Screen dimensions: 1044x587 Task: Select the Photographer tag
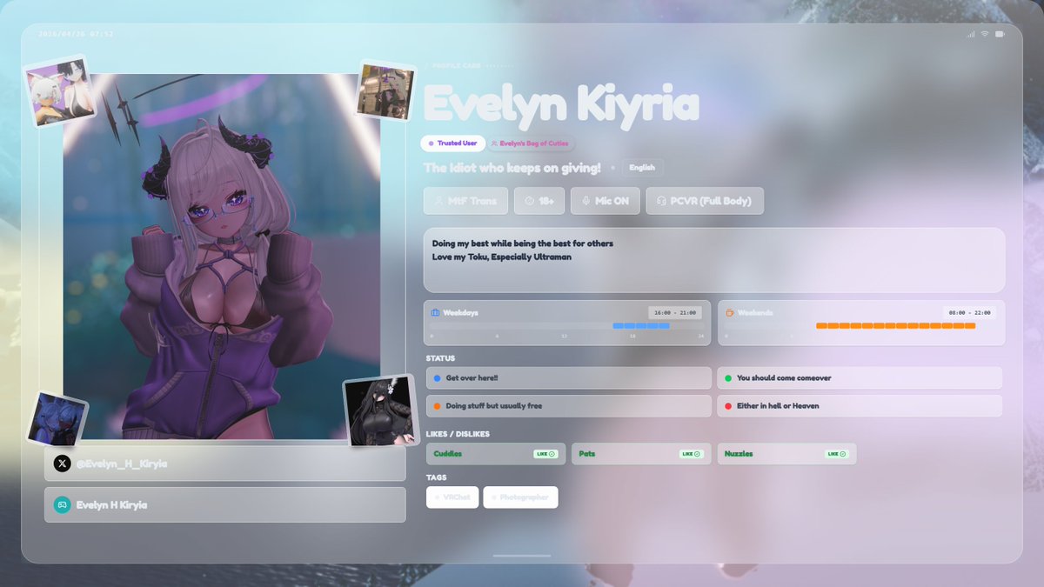[x=520, y=497]
